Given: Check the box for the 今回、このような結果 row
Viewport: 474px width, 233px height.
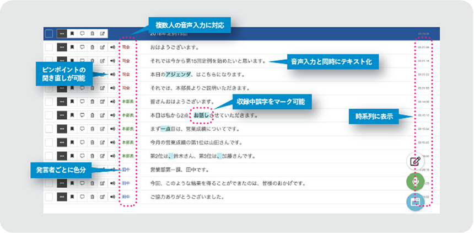Looking at the screenshot, I should tap(49, 183).
